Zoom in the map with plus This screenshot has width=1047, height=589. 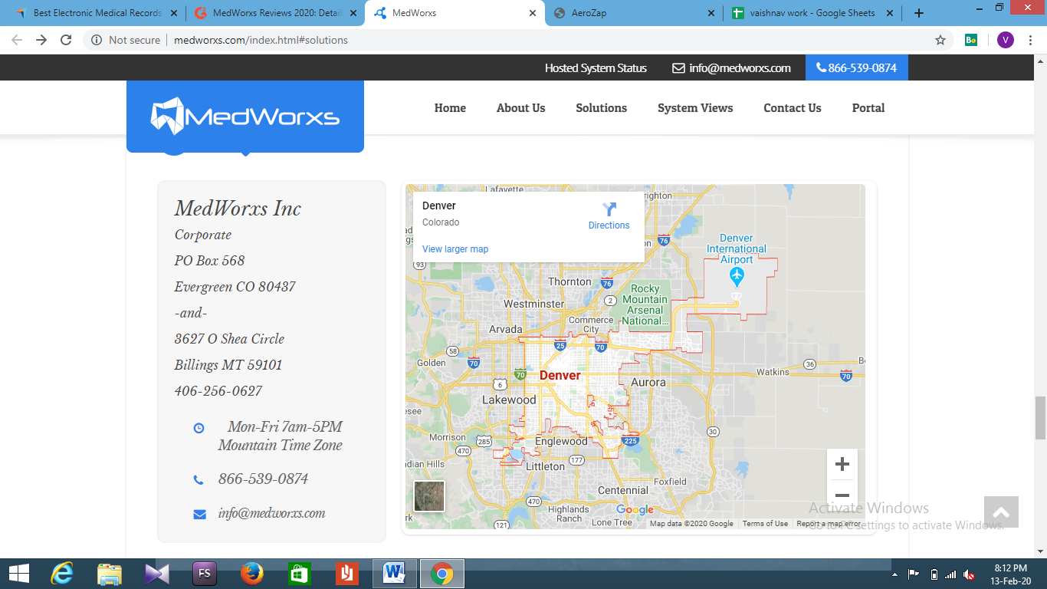click(842, 464)
